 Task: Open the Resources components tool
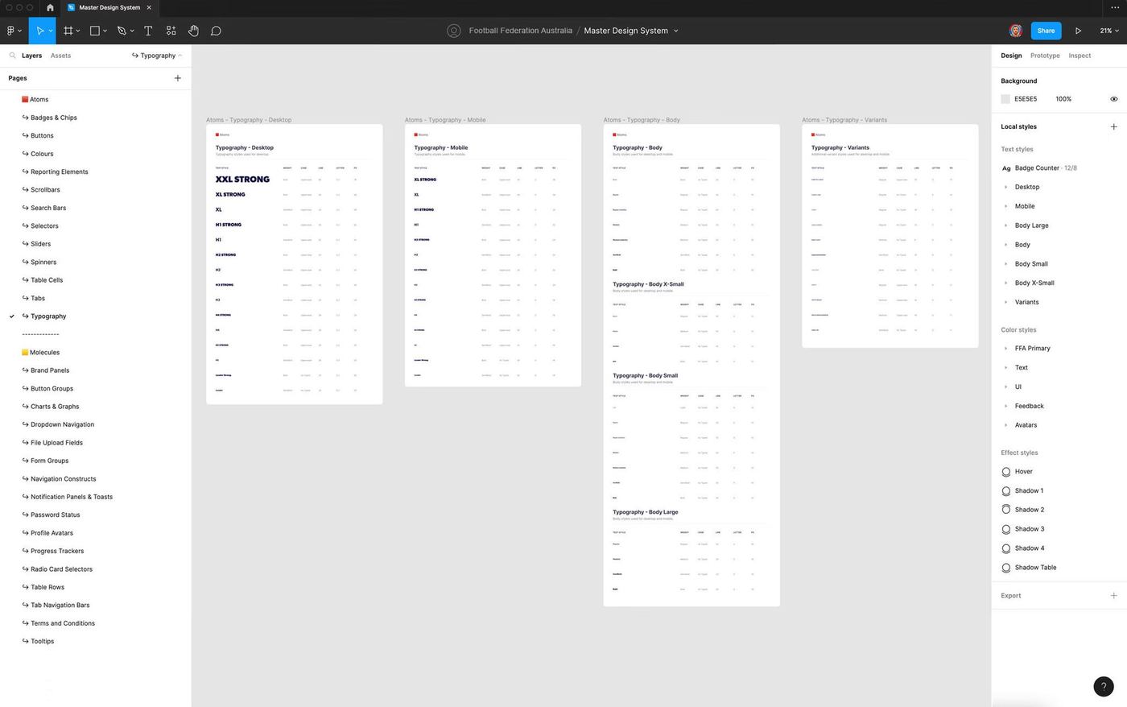(x=171, y=31)
